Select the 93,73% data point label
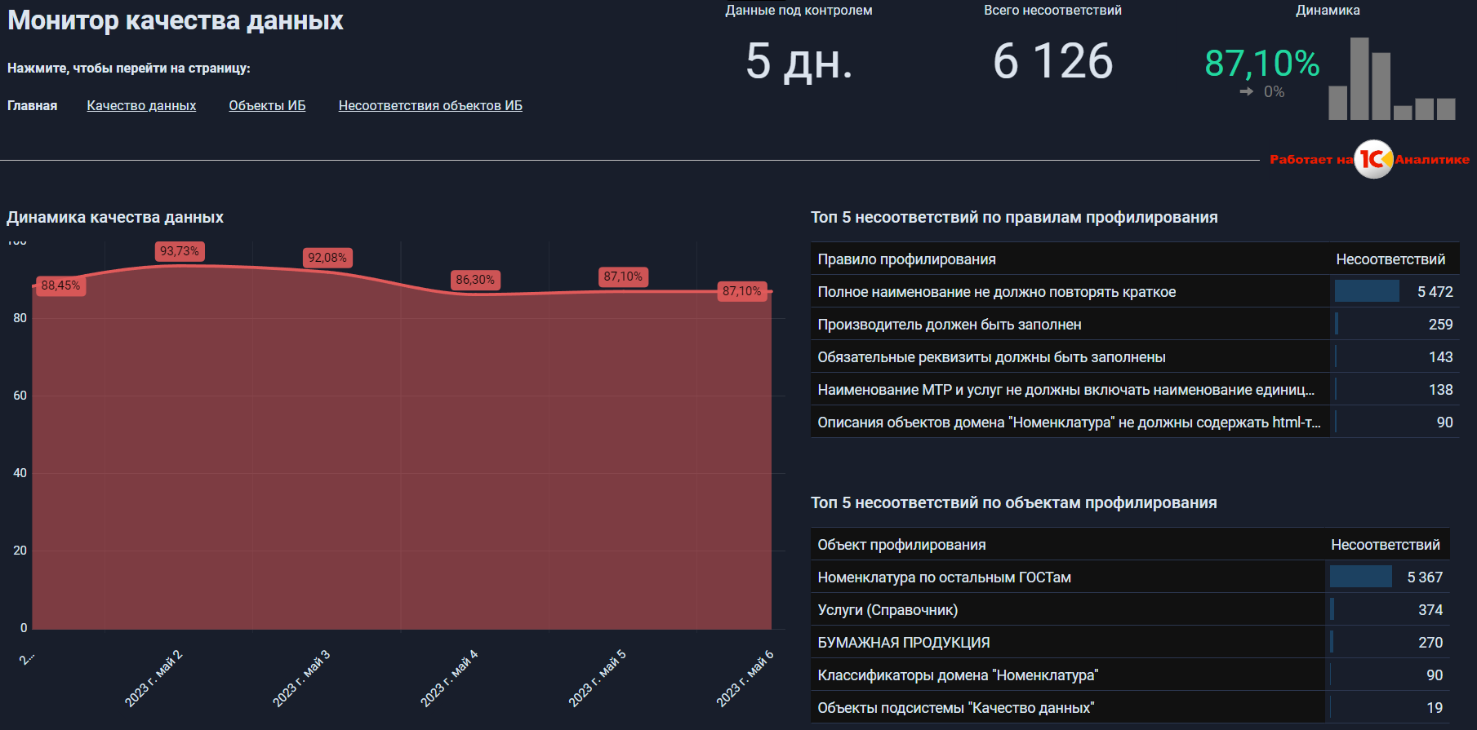 click(180, 251)
